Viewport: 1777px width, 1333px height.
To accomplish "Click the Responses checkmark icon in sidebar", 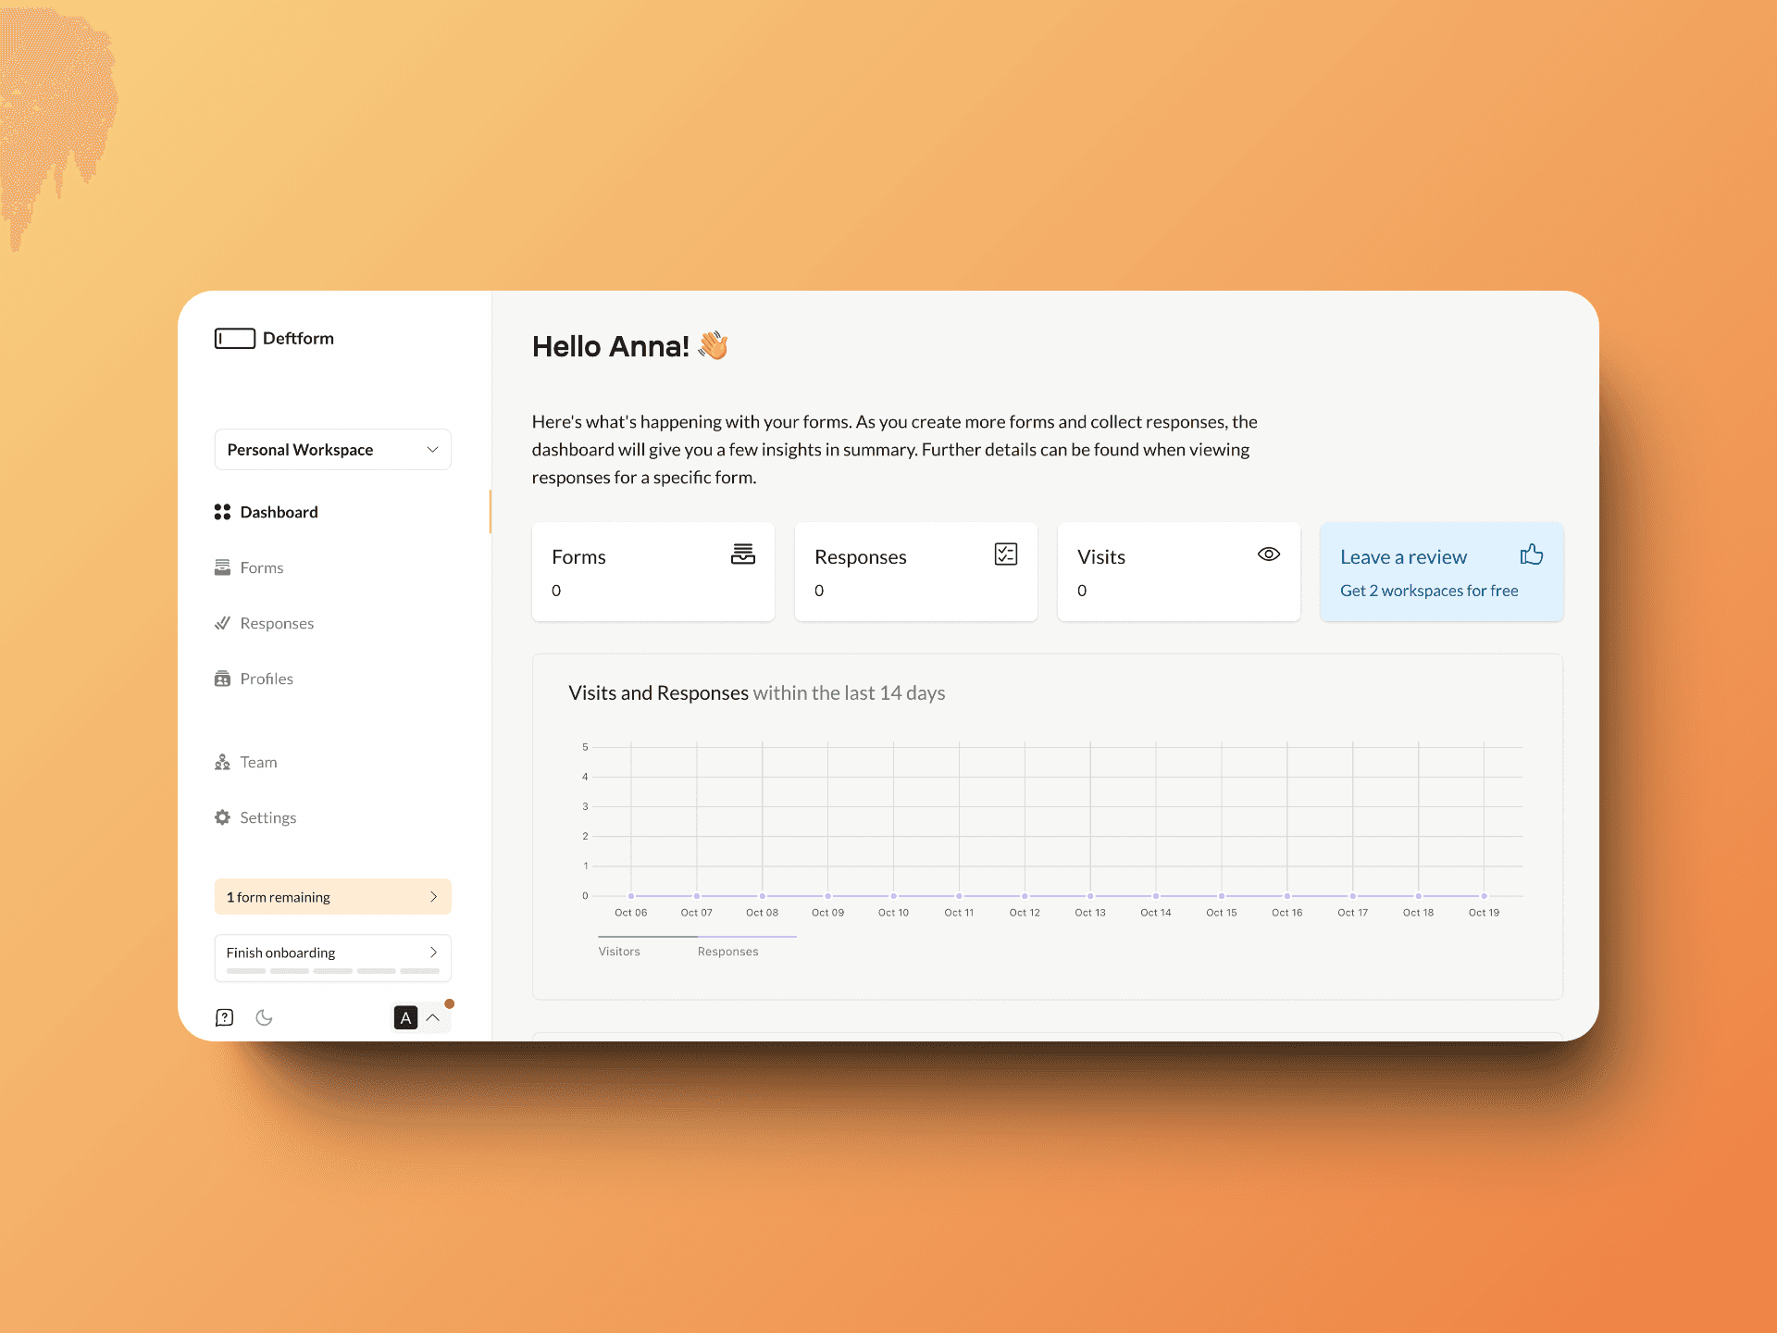I will click(x=222, y=623).
